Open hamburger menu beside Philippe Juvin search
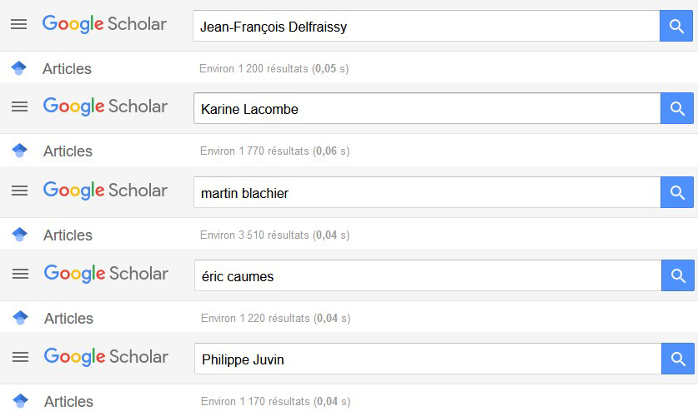This screenshot has width=698, height=416. tap(21, 357)
